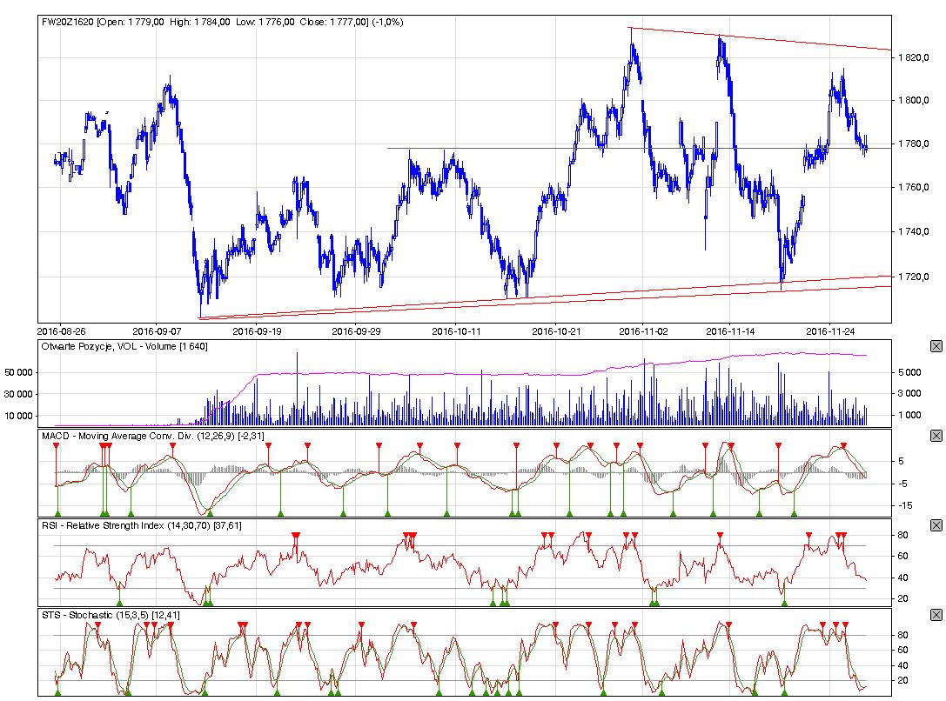Click the RSI Relative Strength Index label
This screenshot has height=701, width=946.
click(142, 525)
